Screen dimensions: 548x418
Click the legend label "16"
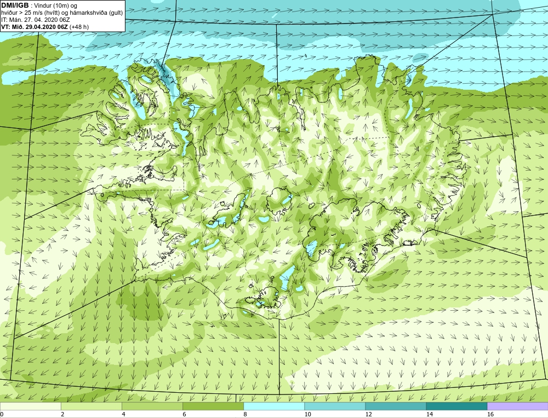pyautogui.click(x=490, y=414)
